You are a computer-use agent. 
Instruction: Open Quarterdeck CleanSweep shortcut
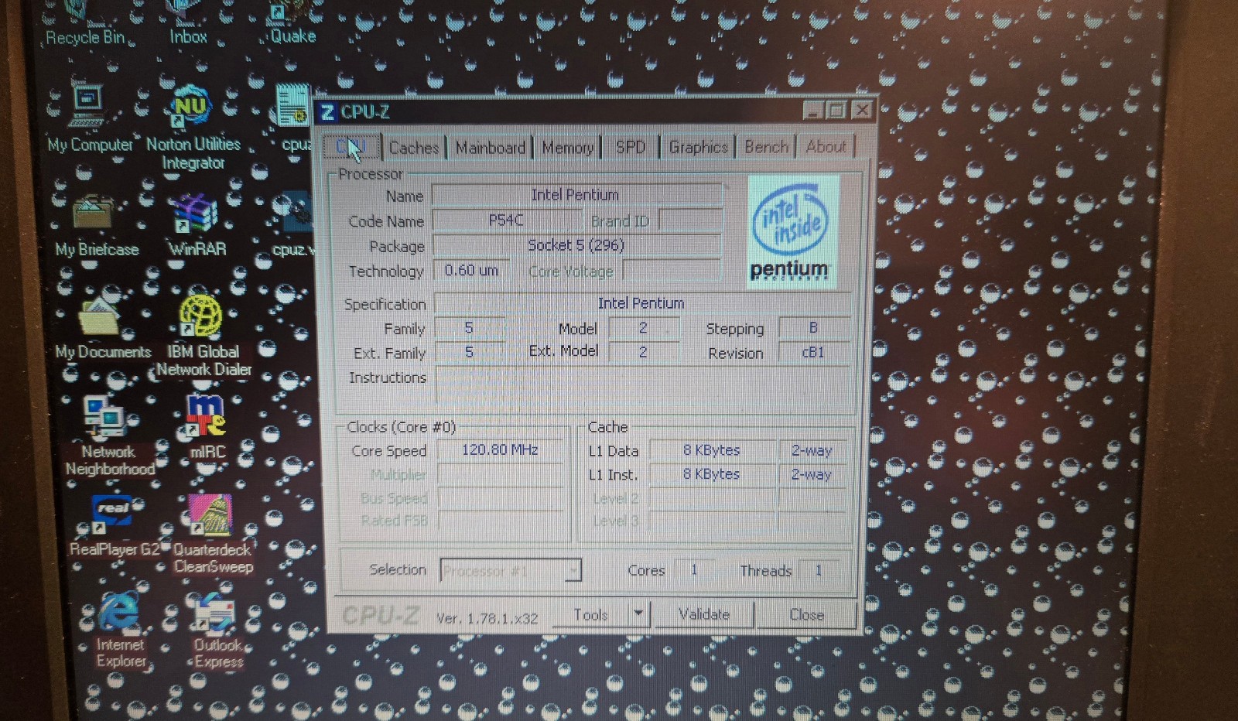point(212,534)
